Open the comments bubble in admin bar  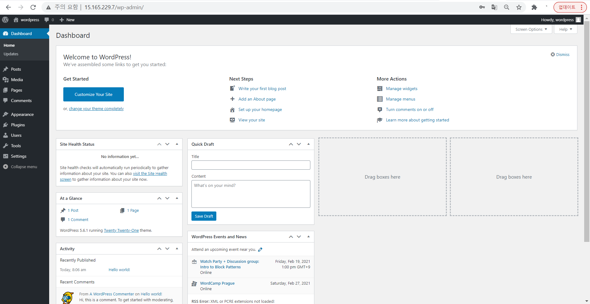pos(49,20)
